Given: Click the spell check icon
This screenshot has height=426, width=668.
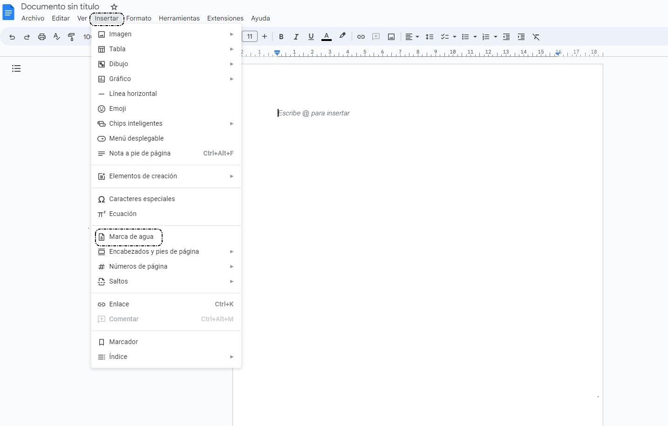Looking at the screenshot, I should 57,37.
